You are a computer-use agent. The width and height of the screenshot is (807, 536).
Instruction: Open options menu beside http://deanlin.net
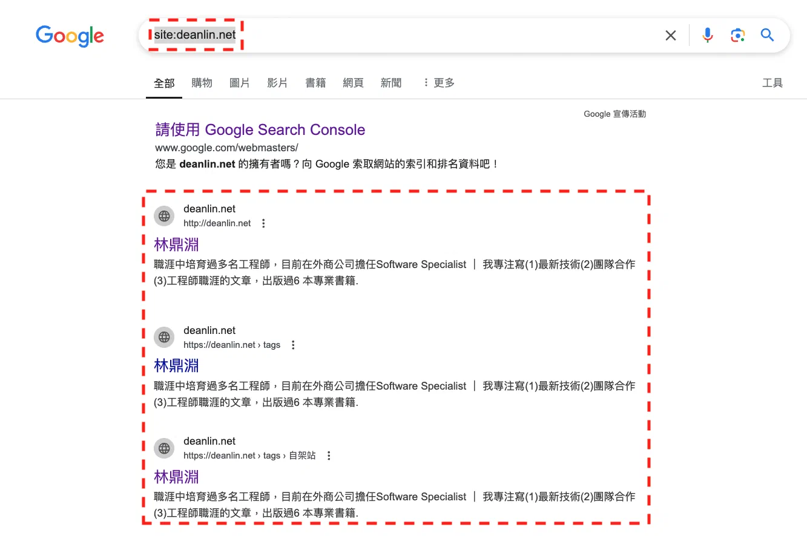point(263,223)
